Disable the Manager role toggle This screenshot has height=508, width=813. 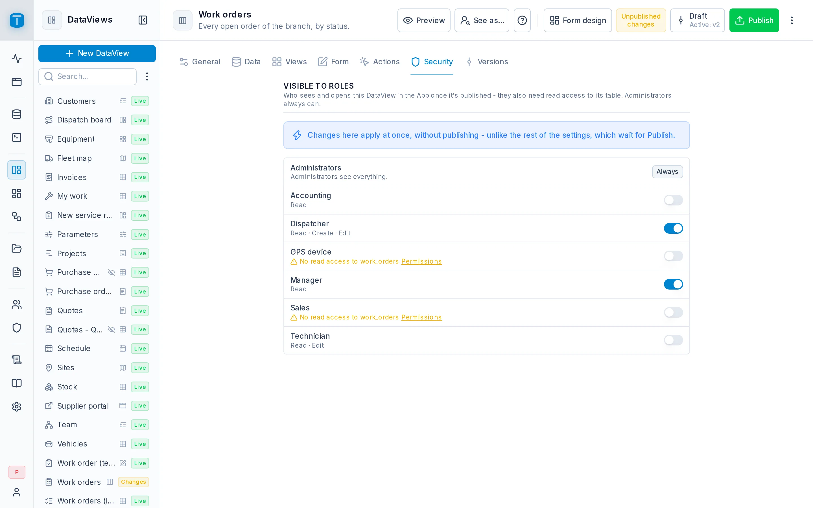[x=673, y=284]
